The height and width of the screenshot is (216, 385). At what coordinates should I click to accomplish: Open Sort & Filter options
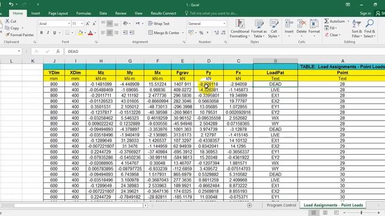(x=357, y=29)
